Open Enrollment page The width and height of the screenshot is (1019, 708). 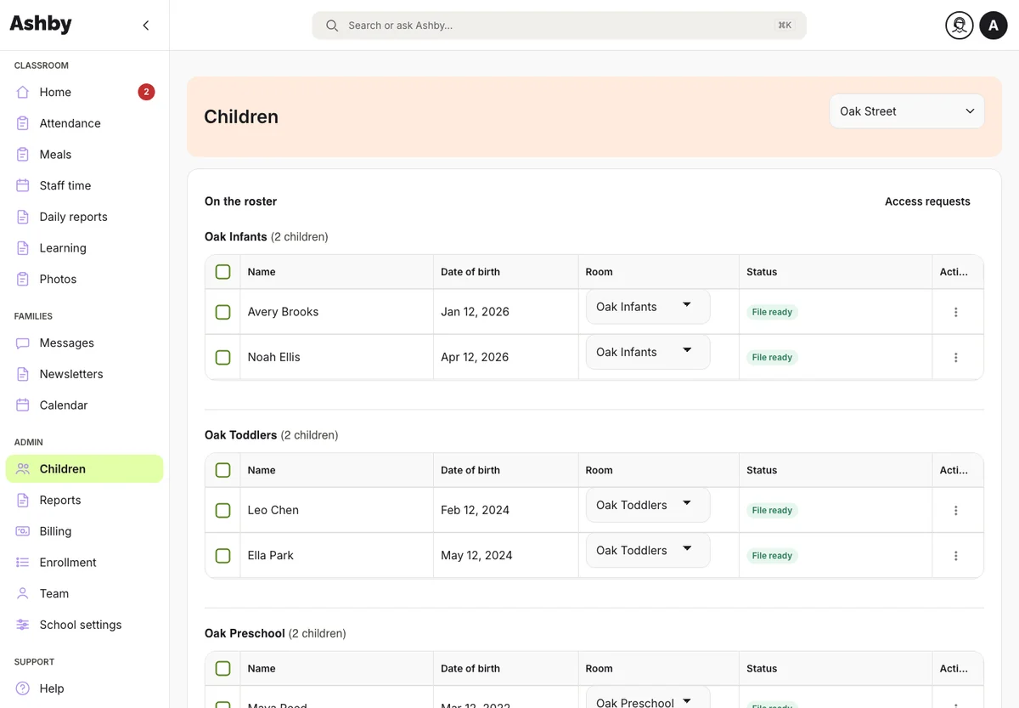click(84, 563)
